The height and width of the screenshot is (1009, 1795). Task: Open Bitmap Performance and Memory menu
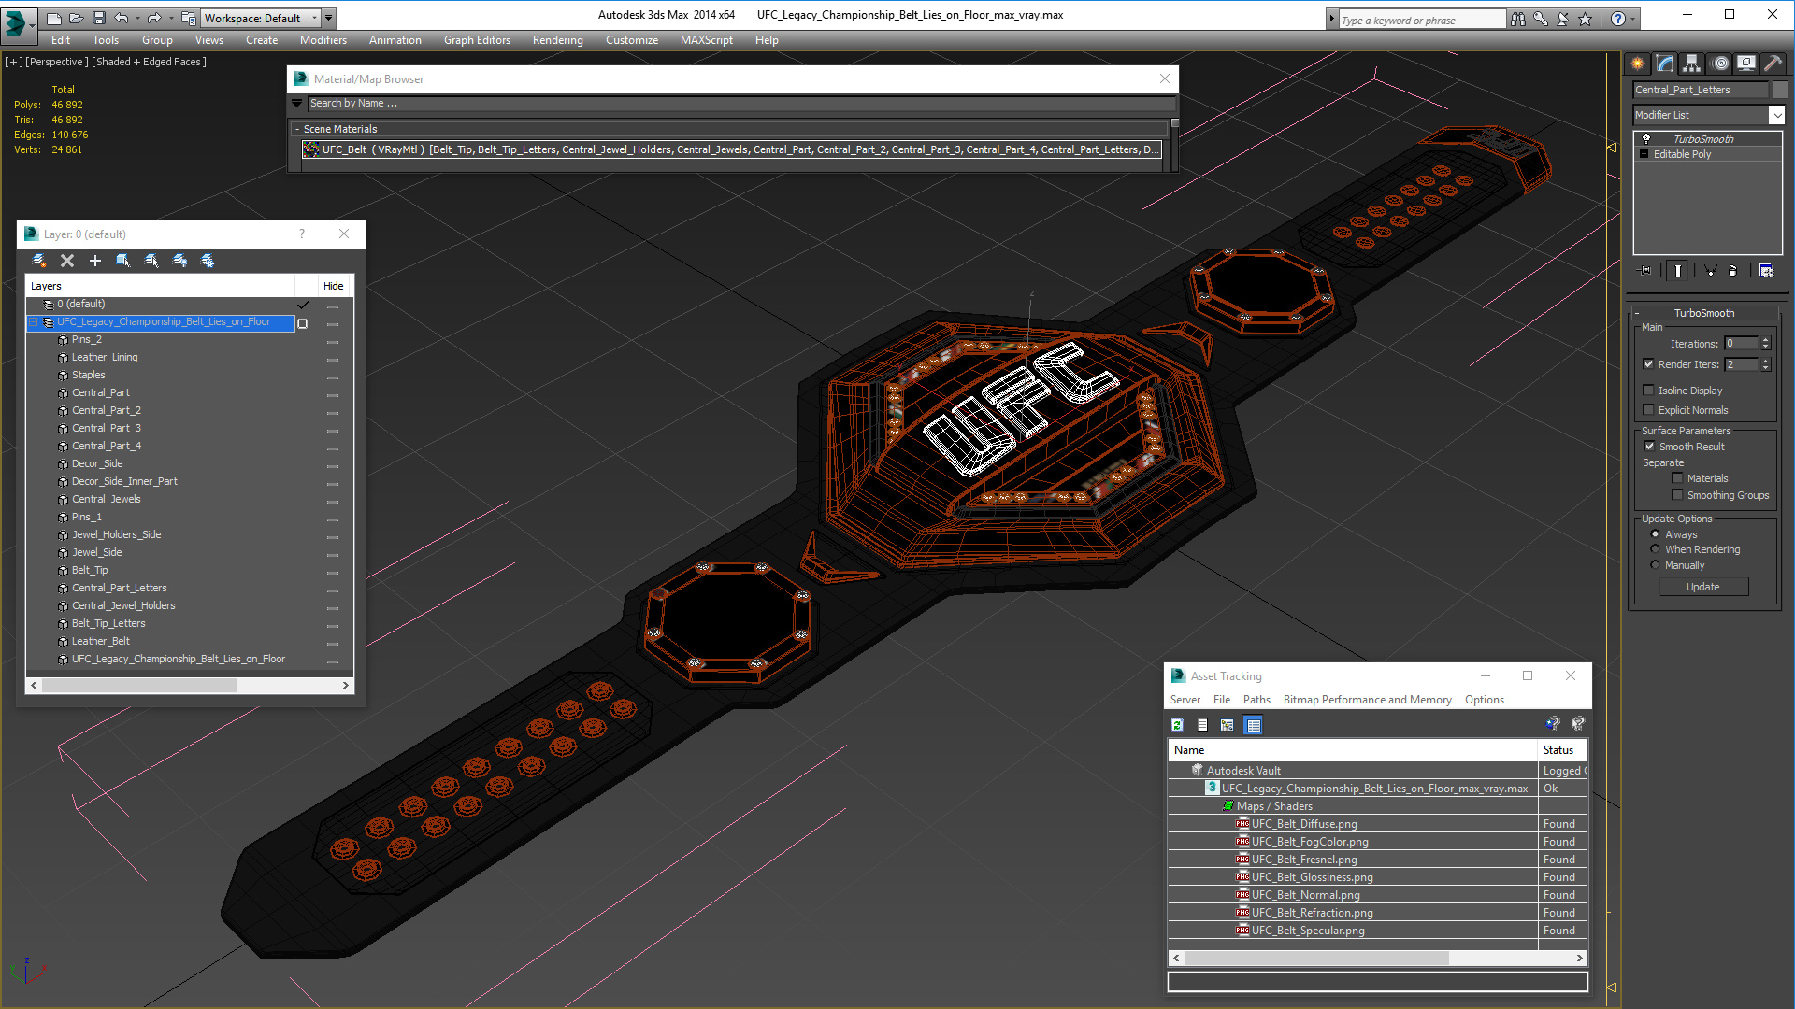1367,700
